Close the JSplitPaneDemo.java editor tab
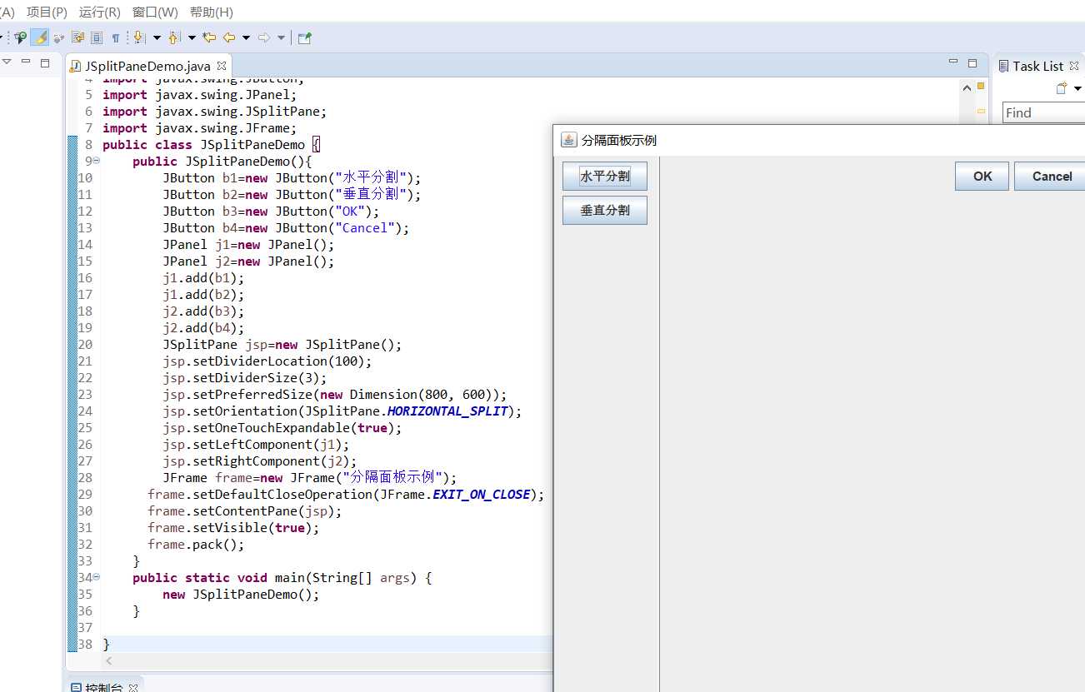 [222, 65]
